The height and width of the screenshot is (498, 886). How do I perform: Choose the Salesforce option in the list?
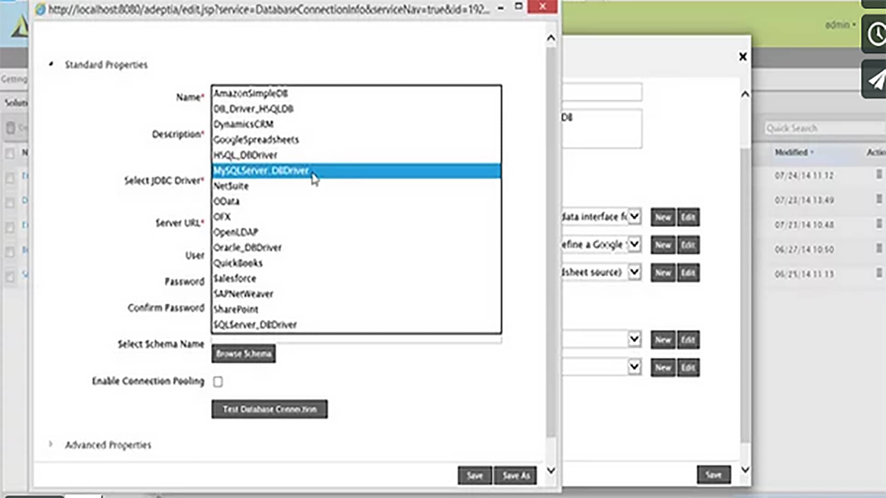point(234,279)
